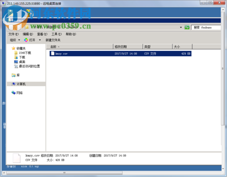The image size is (227, 177).
Task: Click the large file preview icon in details pane
Action: (x=16, y=158)
